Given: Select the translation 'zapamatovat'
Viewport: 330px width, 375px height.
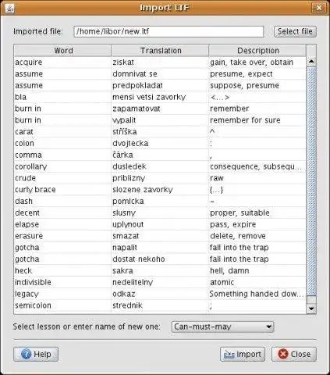Looking at the screenshot, I should click(160, 109).
